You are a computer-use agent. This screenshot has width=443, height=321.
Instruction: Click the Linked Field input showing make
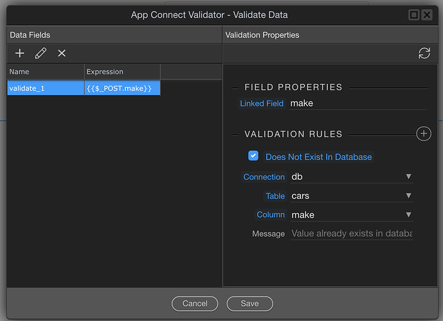[357, 103]
